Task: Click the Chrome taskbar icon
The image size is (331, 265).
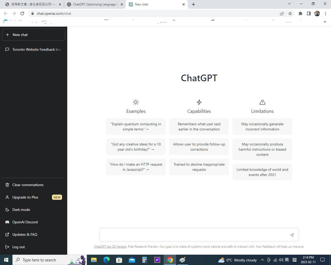Action: point(170,260)
